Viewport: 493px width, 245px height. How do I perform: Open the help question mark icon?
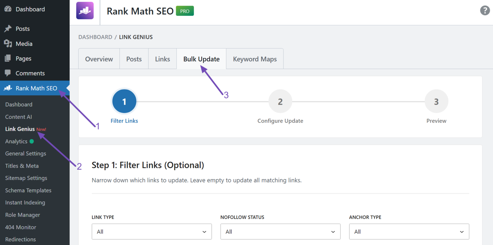tap(485, 11)
